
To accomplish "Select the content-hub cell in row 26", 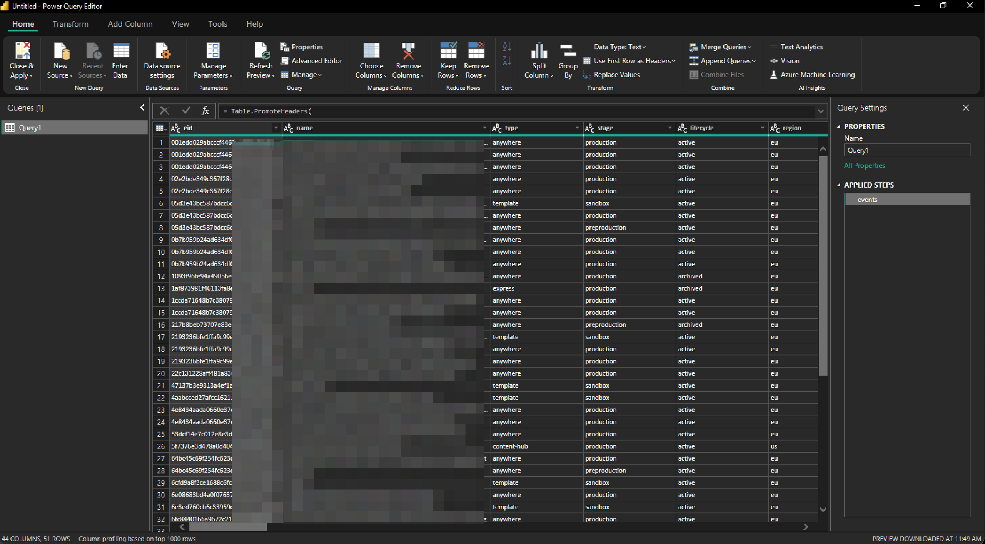I will (537, 446).
